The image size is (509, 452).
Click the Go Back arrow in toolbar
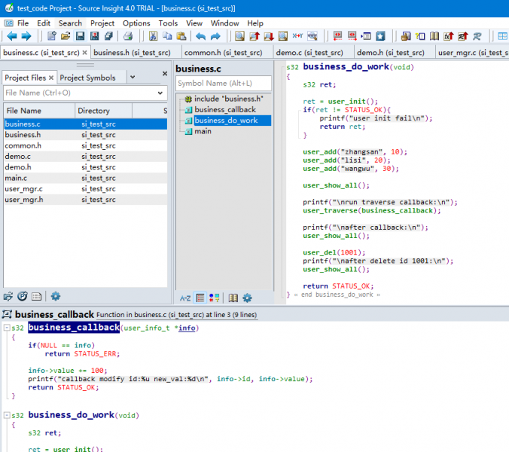click(x=12, y=36)
